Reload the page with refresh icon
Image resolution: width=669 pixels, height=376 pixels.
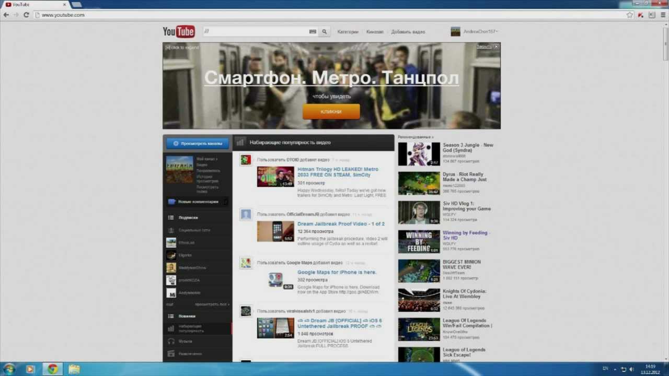tap(26, 15)
